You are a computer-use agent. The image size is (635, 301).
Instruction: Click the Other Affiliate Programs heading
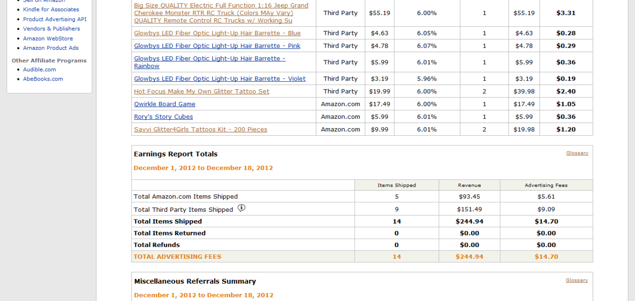49,61
